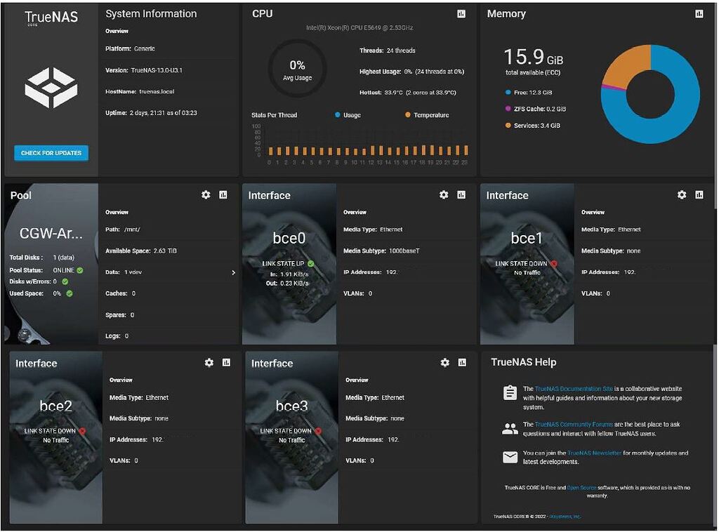Configure the Pool card via its gear icon
Viewport: 719px width, 532px height.
tap(206, 195)
